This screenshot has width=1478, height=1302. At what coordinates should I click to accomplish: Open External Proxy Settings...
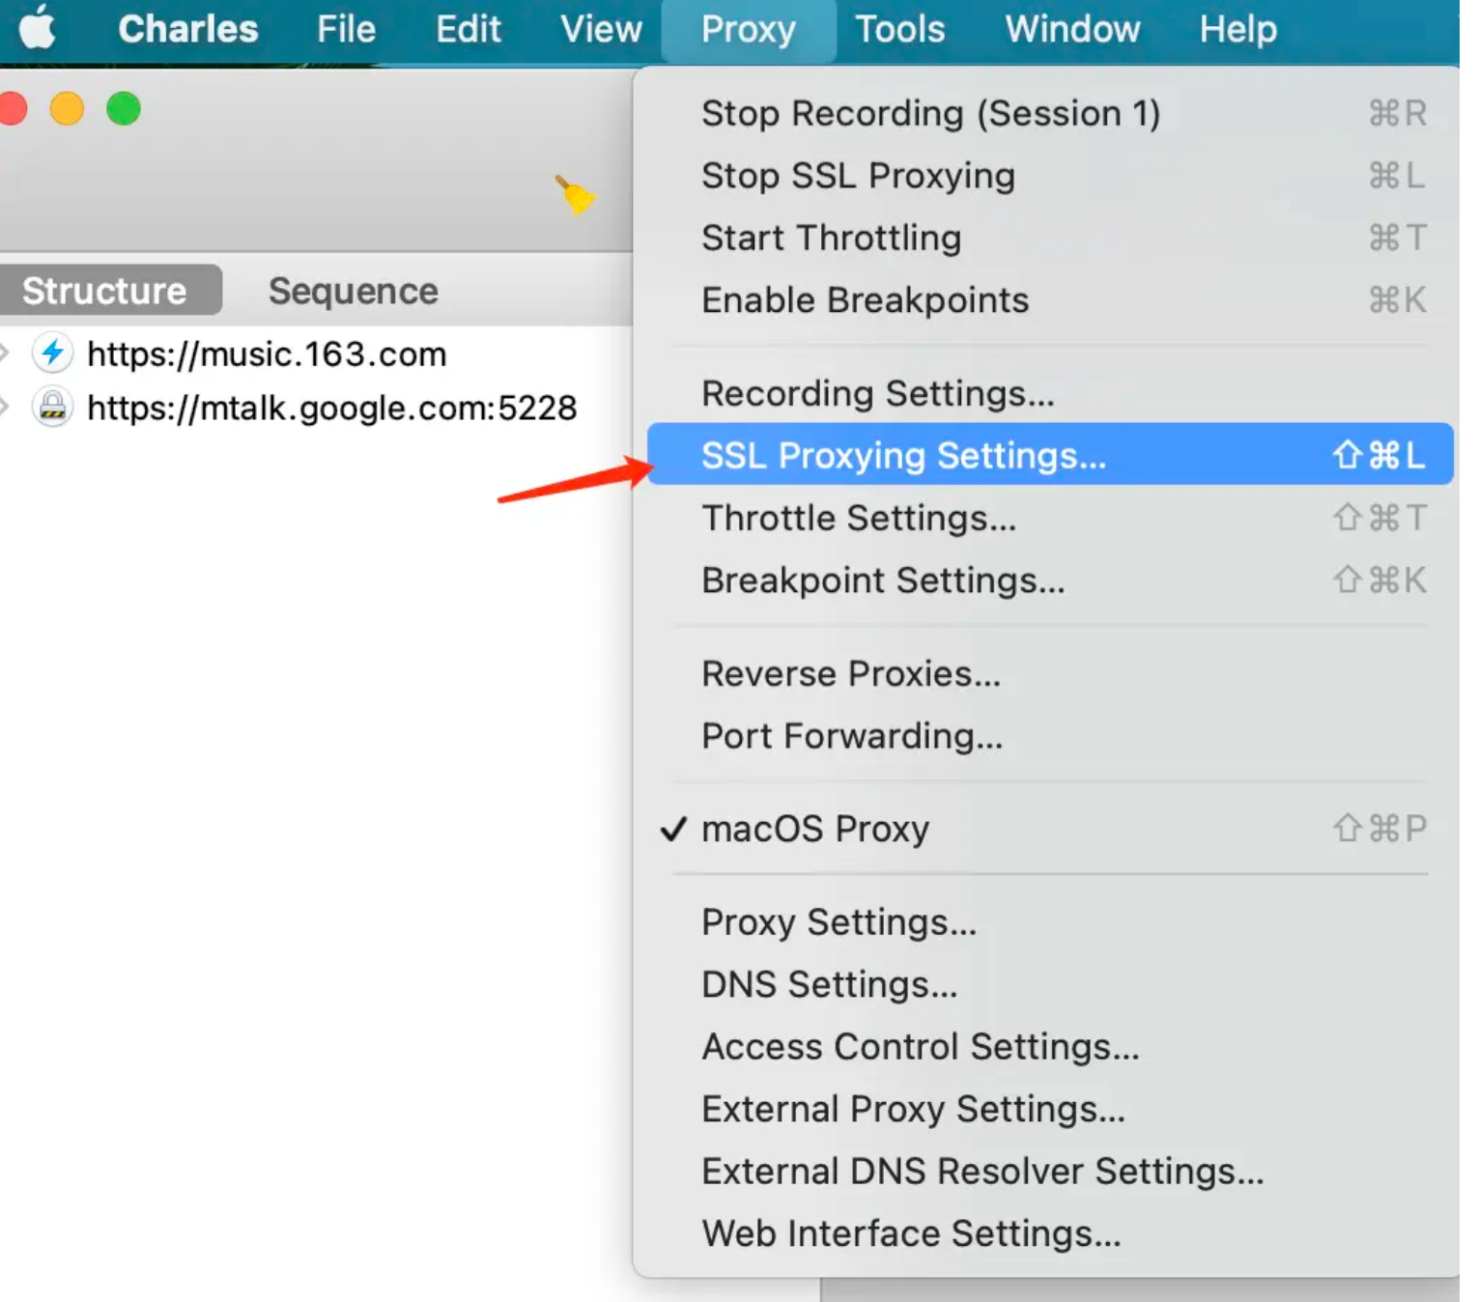(x=1050, y=1109)
